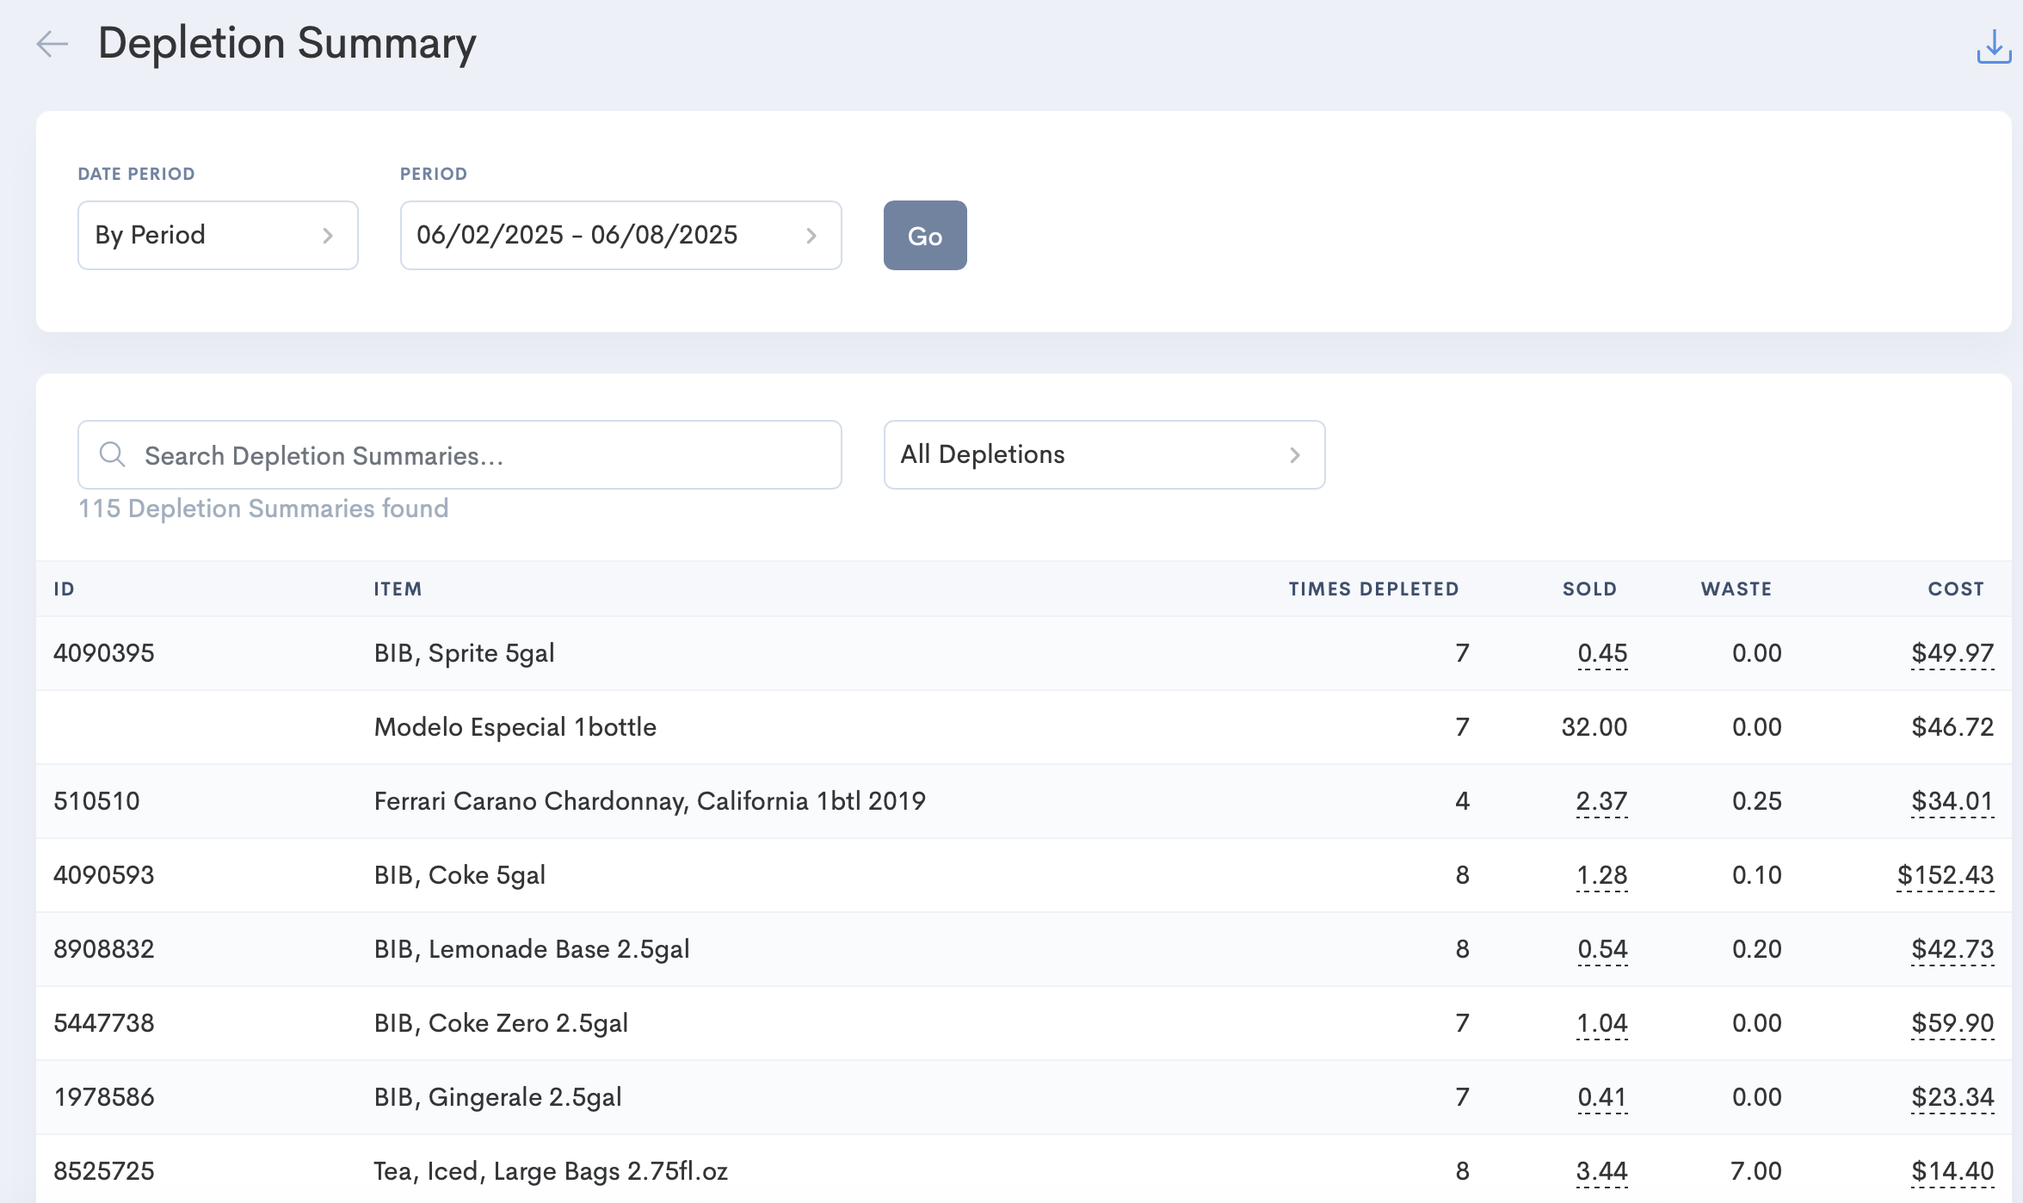Click the 115 Depletion Summaries found text

point(263,509)
